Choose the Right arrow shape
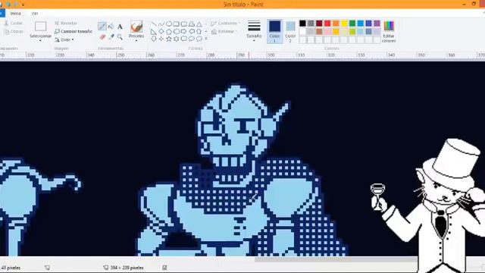 click(184, 32)
